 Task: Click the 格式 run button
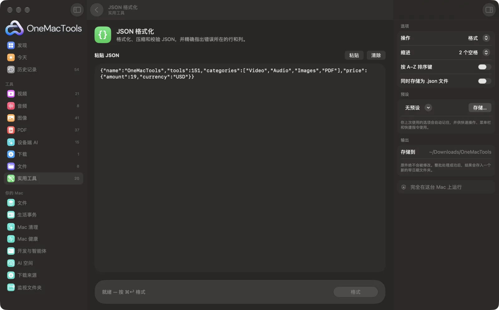click(356, 292)
